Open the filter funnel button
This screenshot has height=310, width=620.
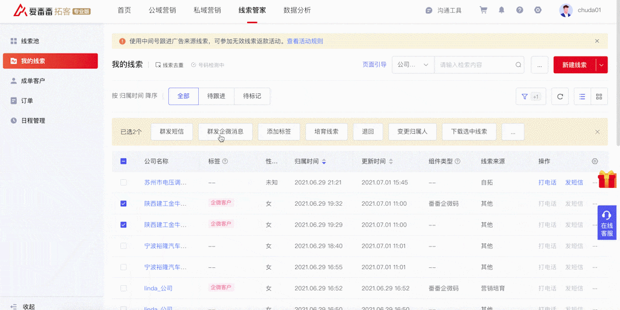(524, 97)
